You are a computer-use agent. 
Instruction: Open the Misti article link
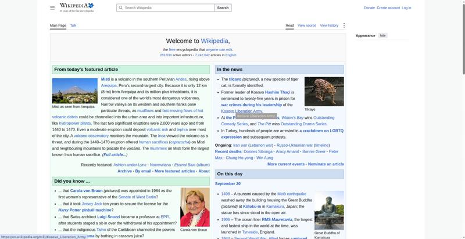pos(105,79)
